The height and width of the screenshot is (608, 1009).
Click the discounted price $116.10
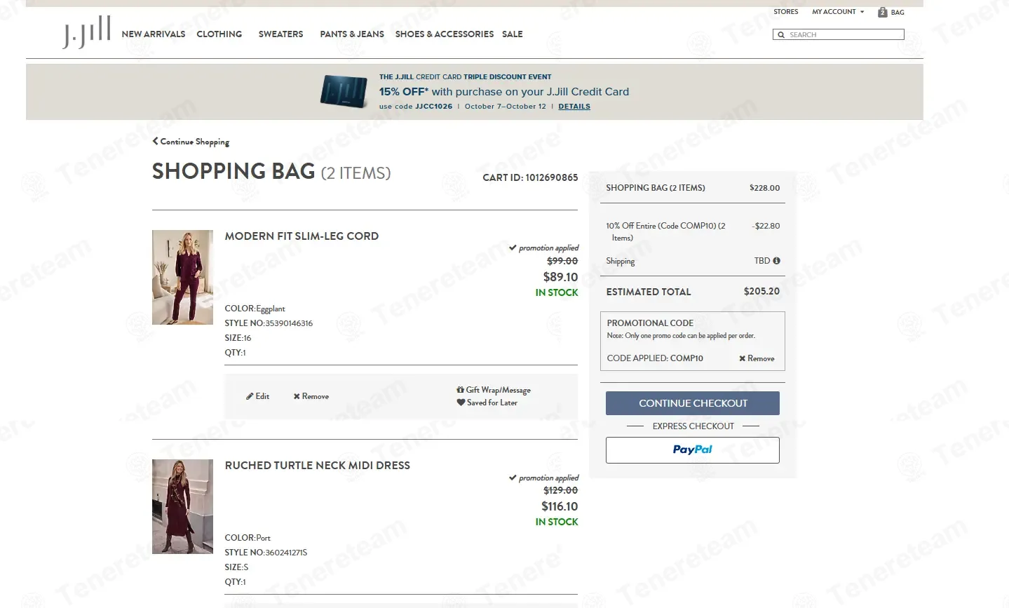tap(560, 506)
